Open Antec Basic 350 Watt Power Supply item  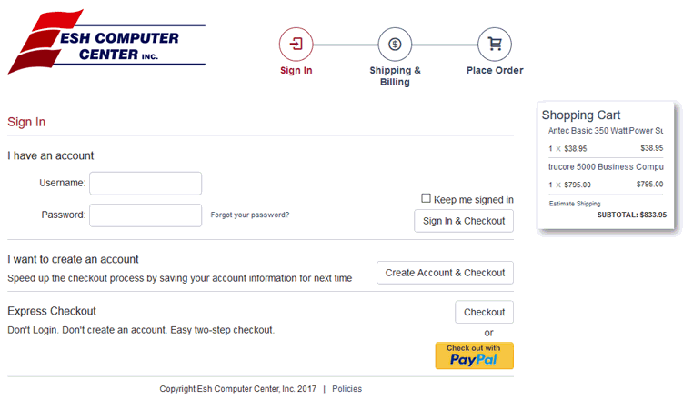pos(606,131)
